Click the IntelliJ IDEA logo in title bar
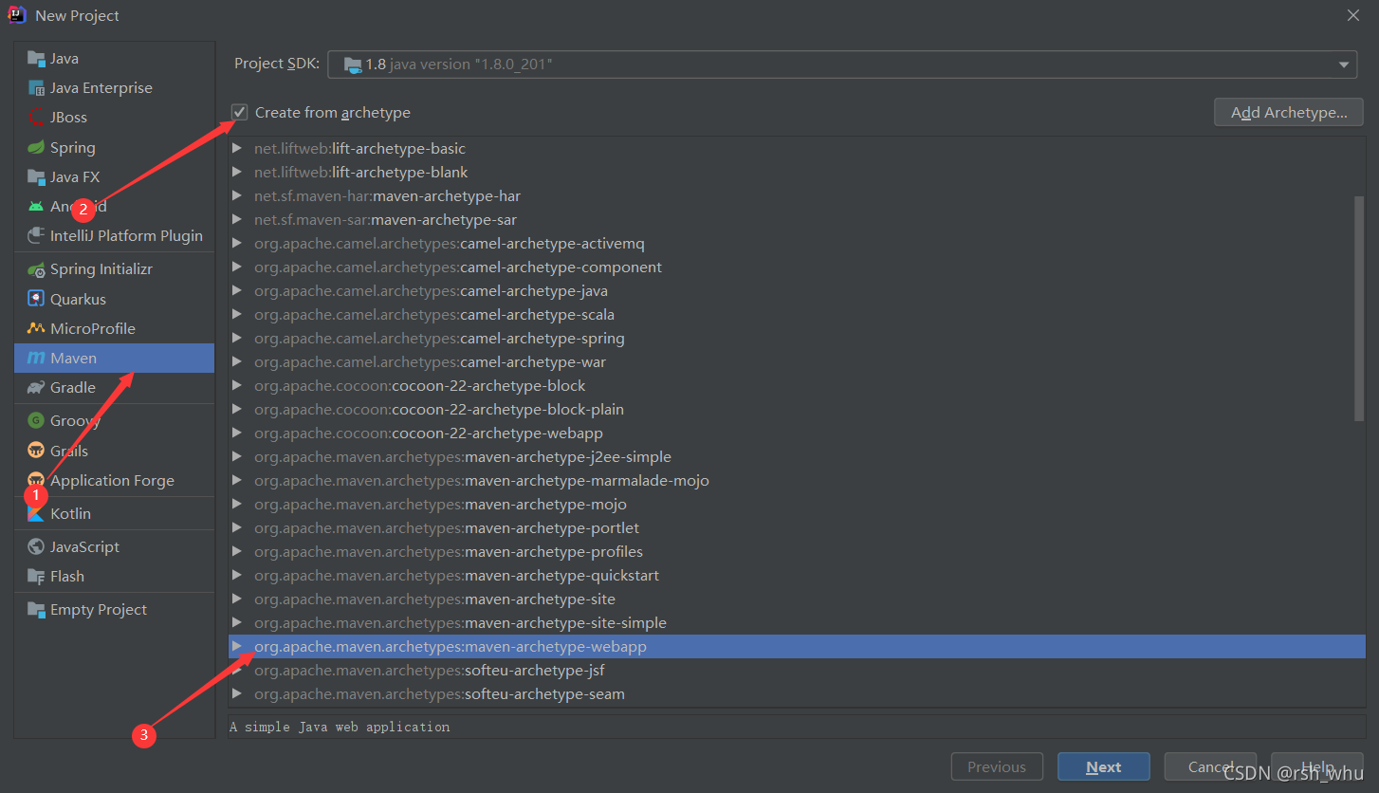The image size is (1379, 793). (17, 15)
